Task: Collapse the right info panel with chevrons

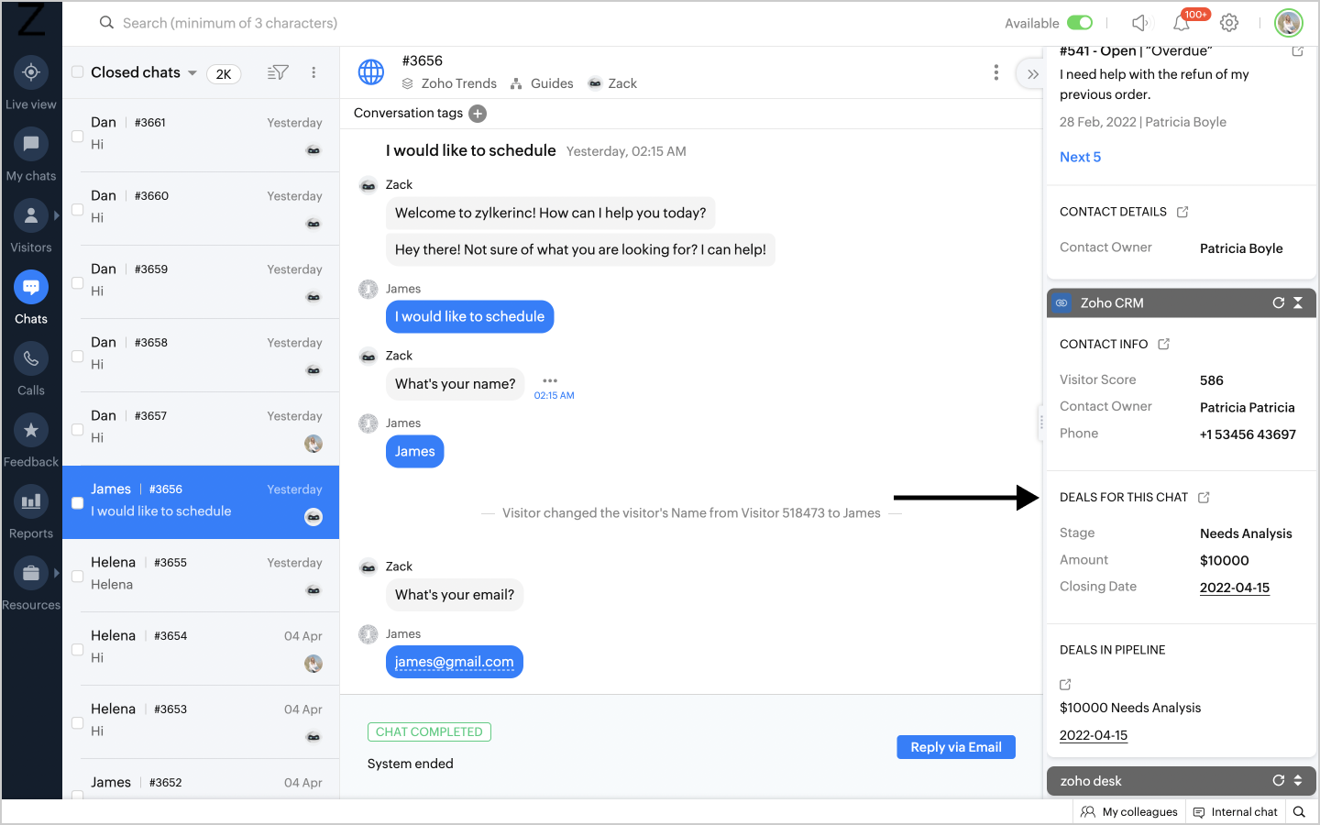Action: pyautogui.click(x=1033, y=74)
